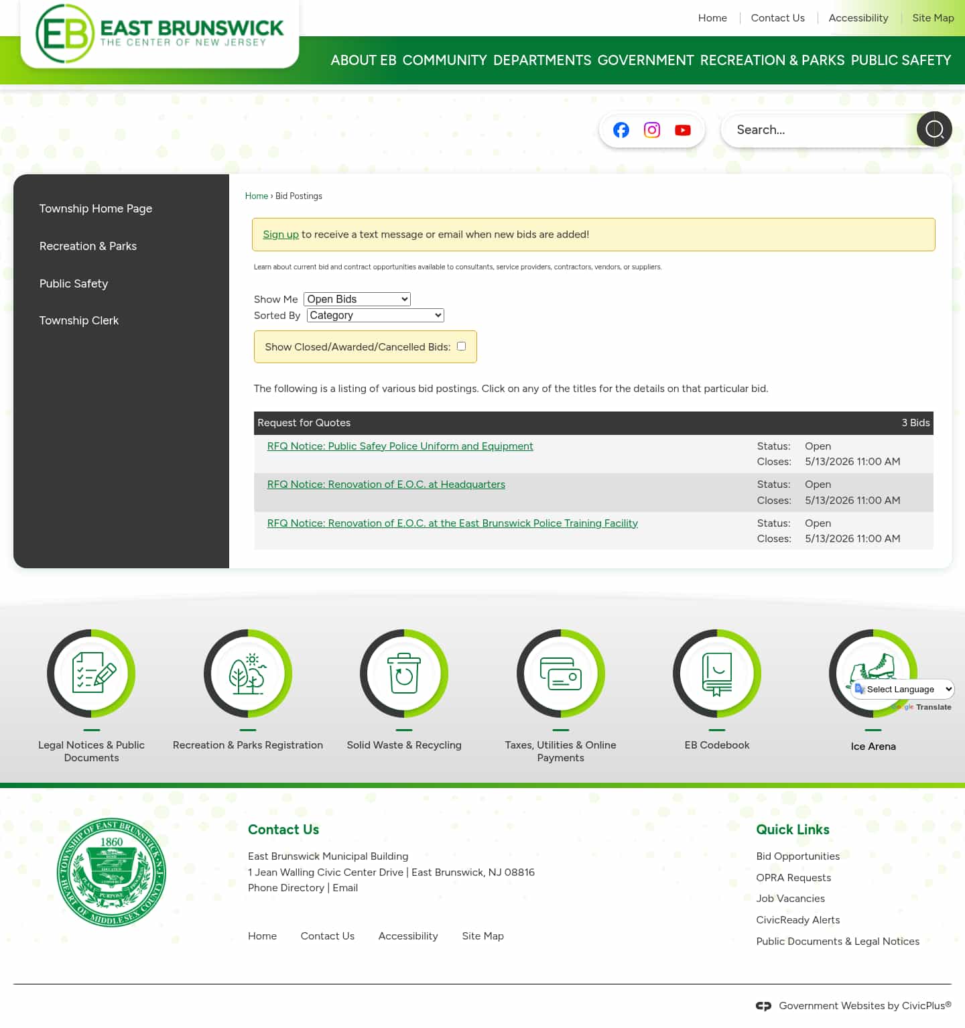
Task: Select the Solid Waste & Recycling icon
Action: click(x=404, y=673)
